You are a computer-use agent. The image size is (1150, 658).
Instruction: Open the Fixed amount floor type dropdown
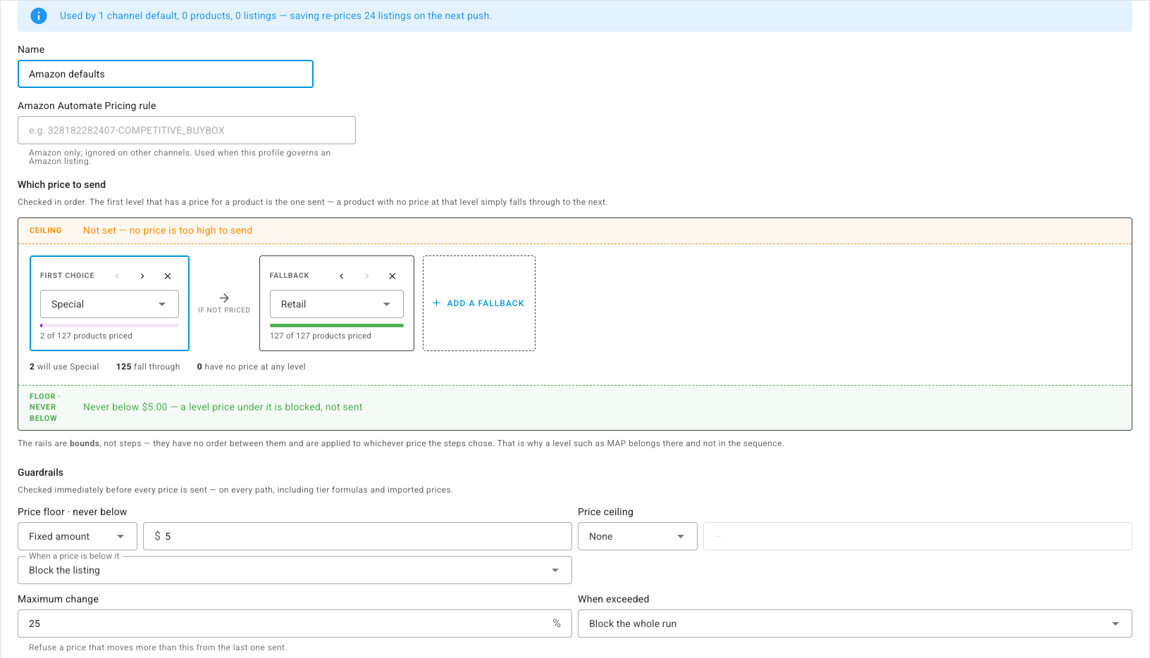click(78, 536)
